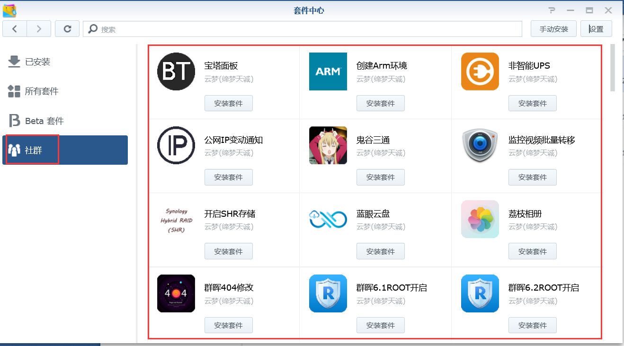The width and height of the screenshot is (624, 346).
Task: Select the 荔枝相册 colorful flower icon
Action: (x=480, y=219)
